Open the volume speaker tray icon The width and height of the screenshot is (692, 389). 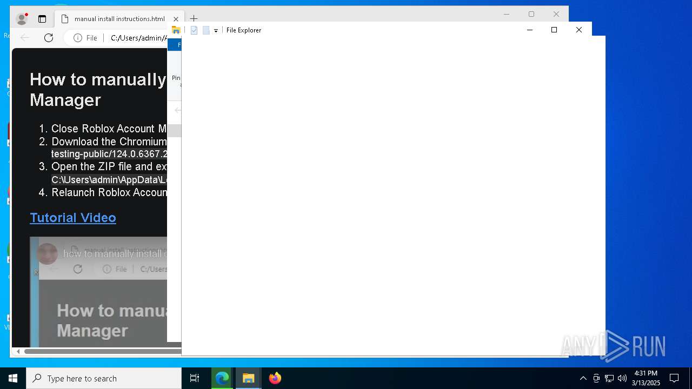pos(622,378)
